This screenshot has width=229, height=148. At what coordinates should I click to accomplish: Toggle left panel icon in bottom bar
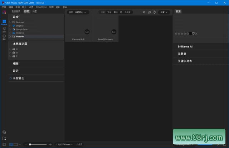click(x=4, y=144)
